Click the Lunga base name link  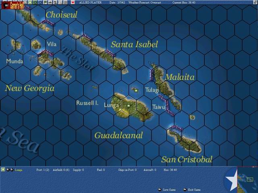pyautogui.click(x=19, y=170)
